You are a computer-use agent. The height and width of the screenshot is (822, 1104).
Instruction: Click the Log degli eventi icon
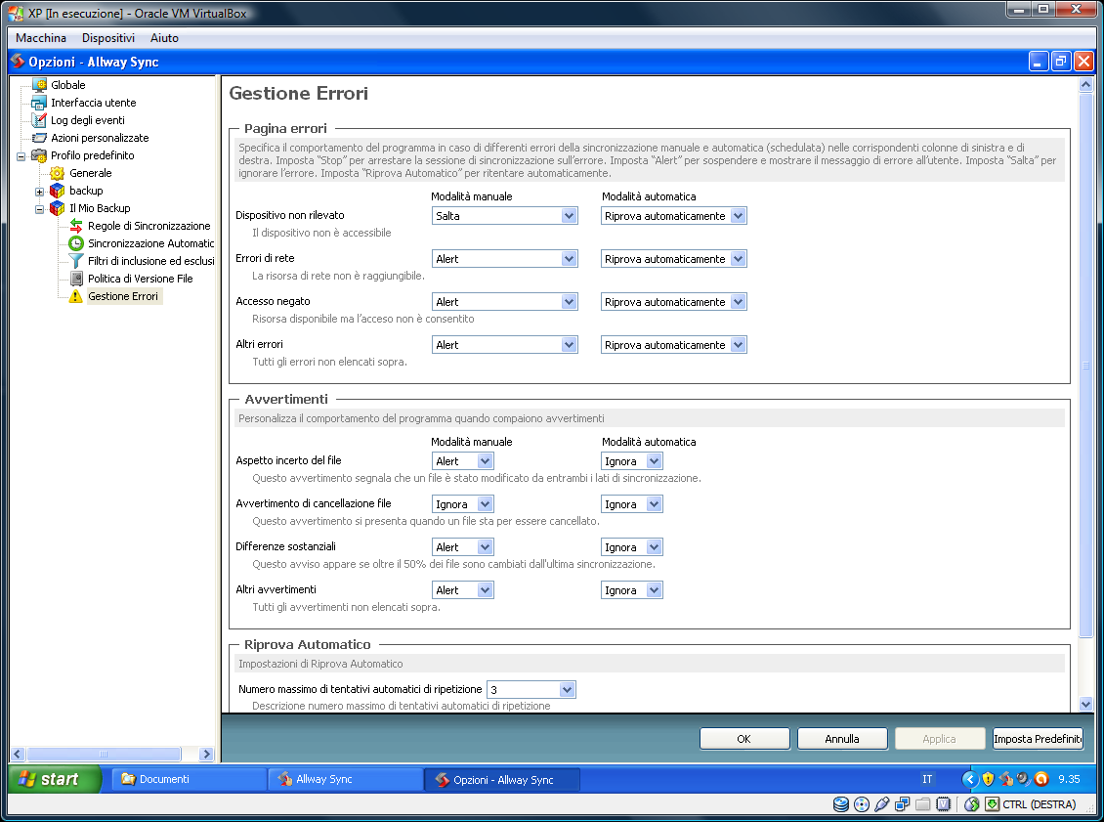click(39, 120)
